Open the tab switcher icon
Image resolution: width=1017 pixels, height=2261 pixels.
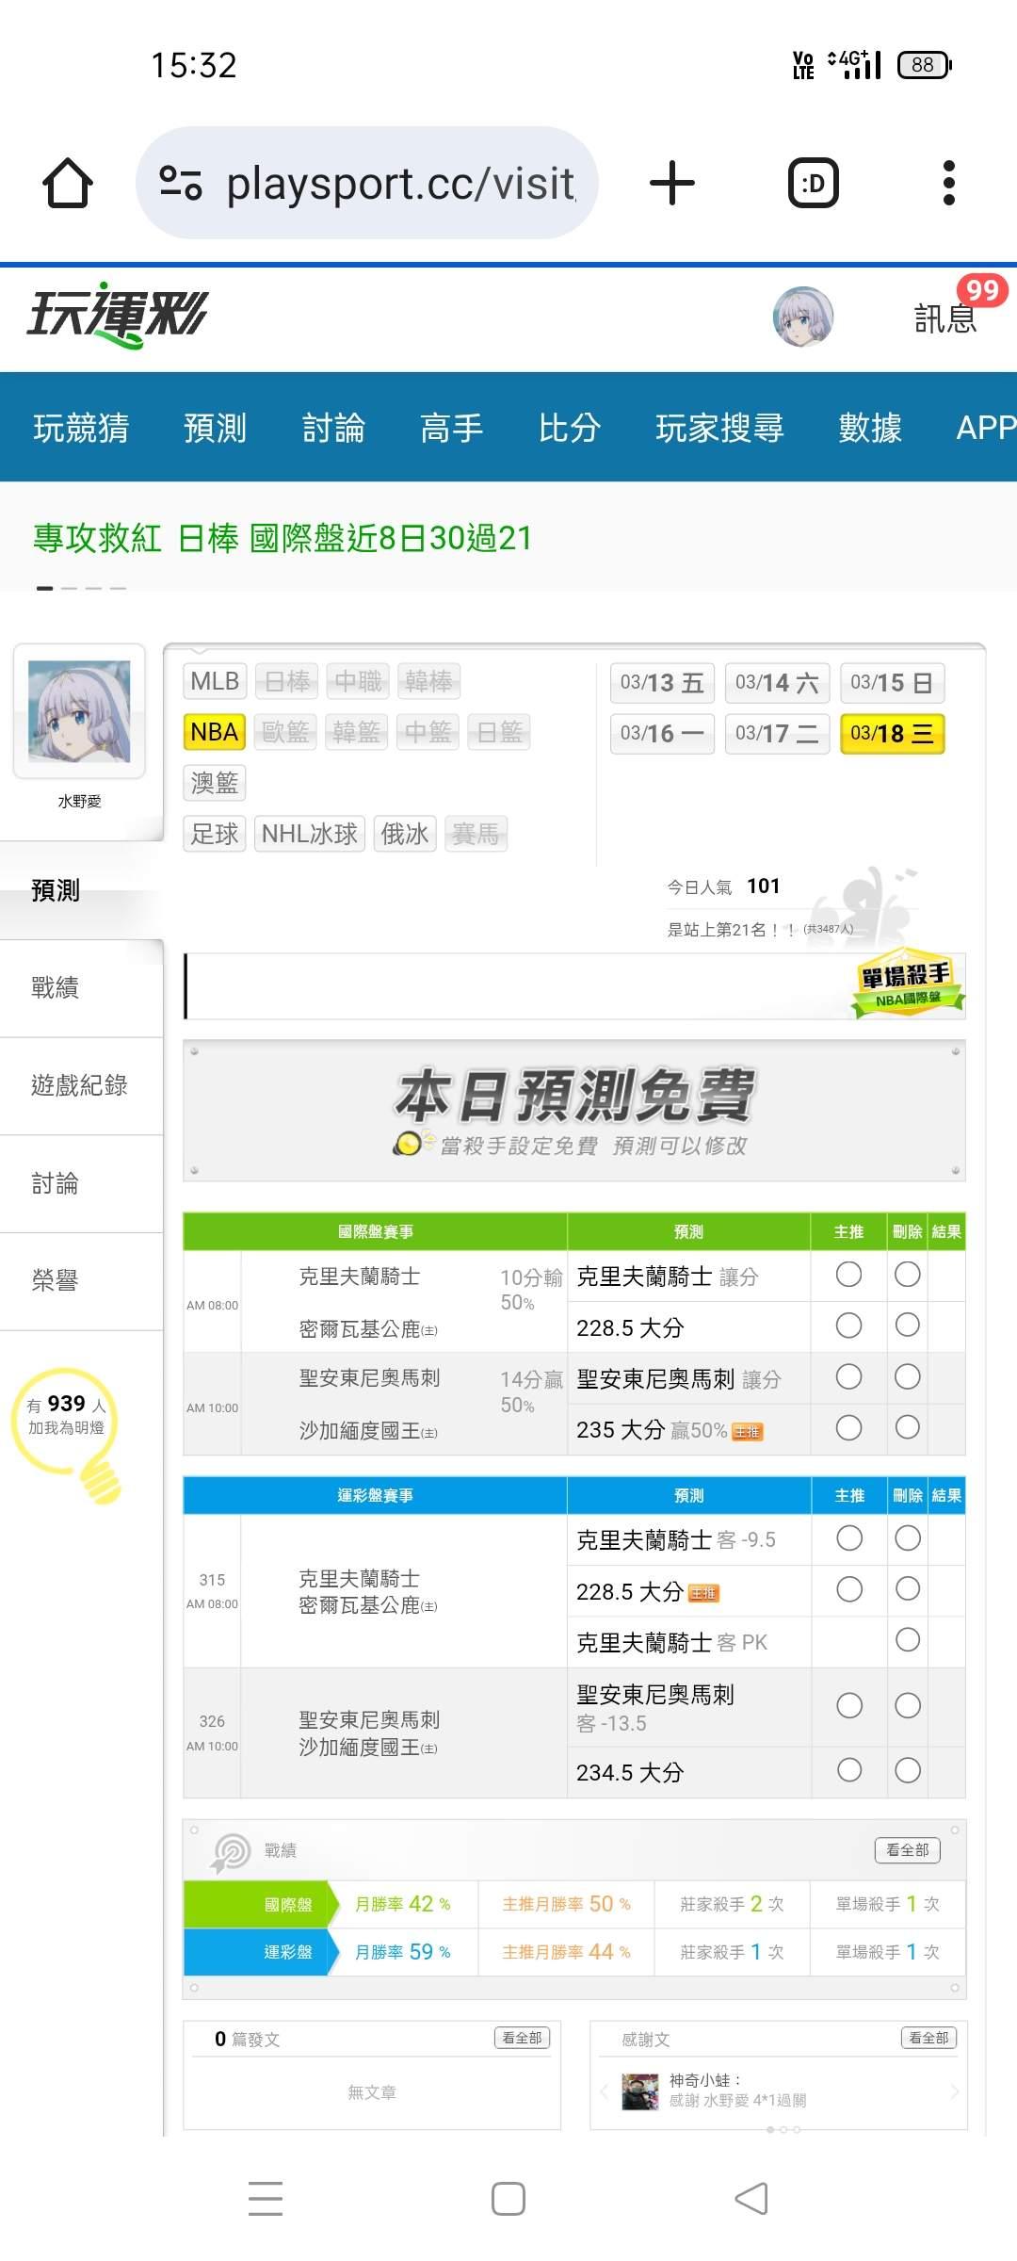pos(813,183)
